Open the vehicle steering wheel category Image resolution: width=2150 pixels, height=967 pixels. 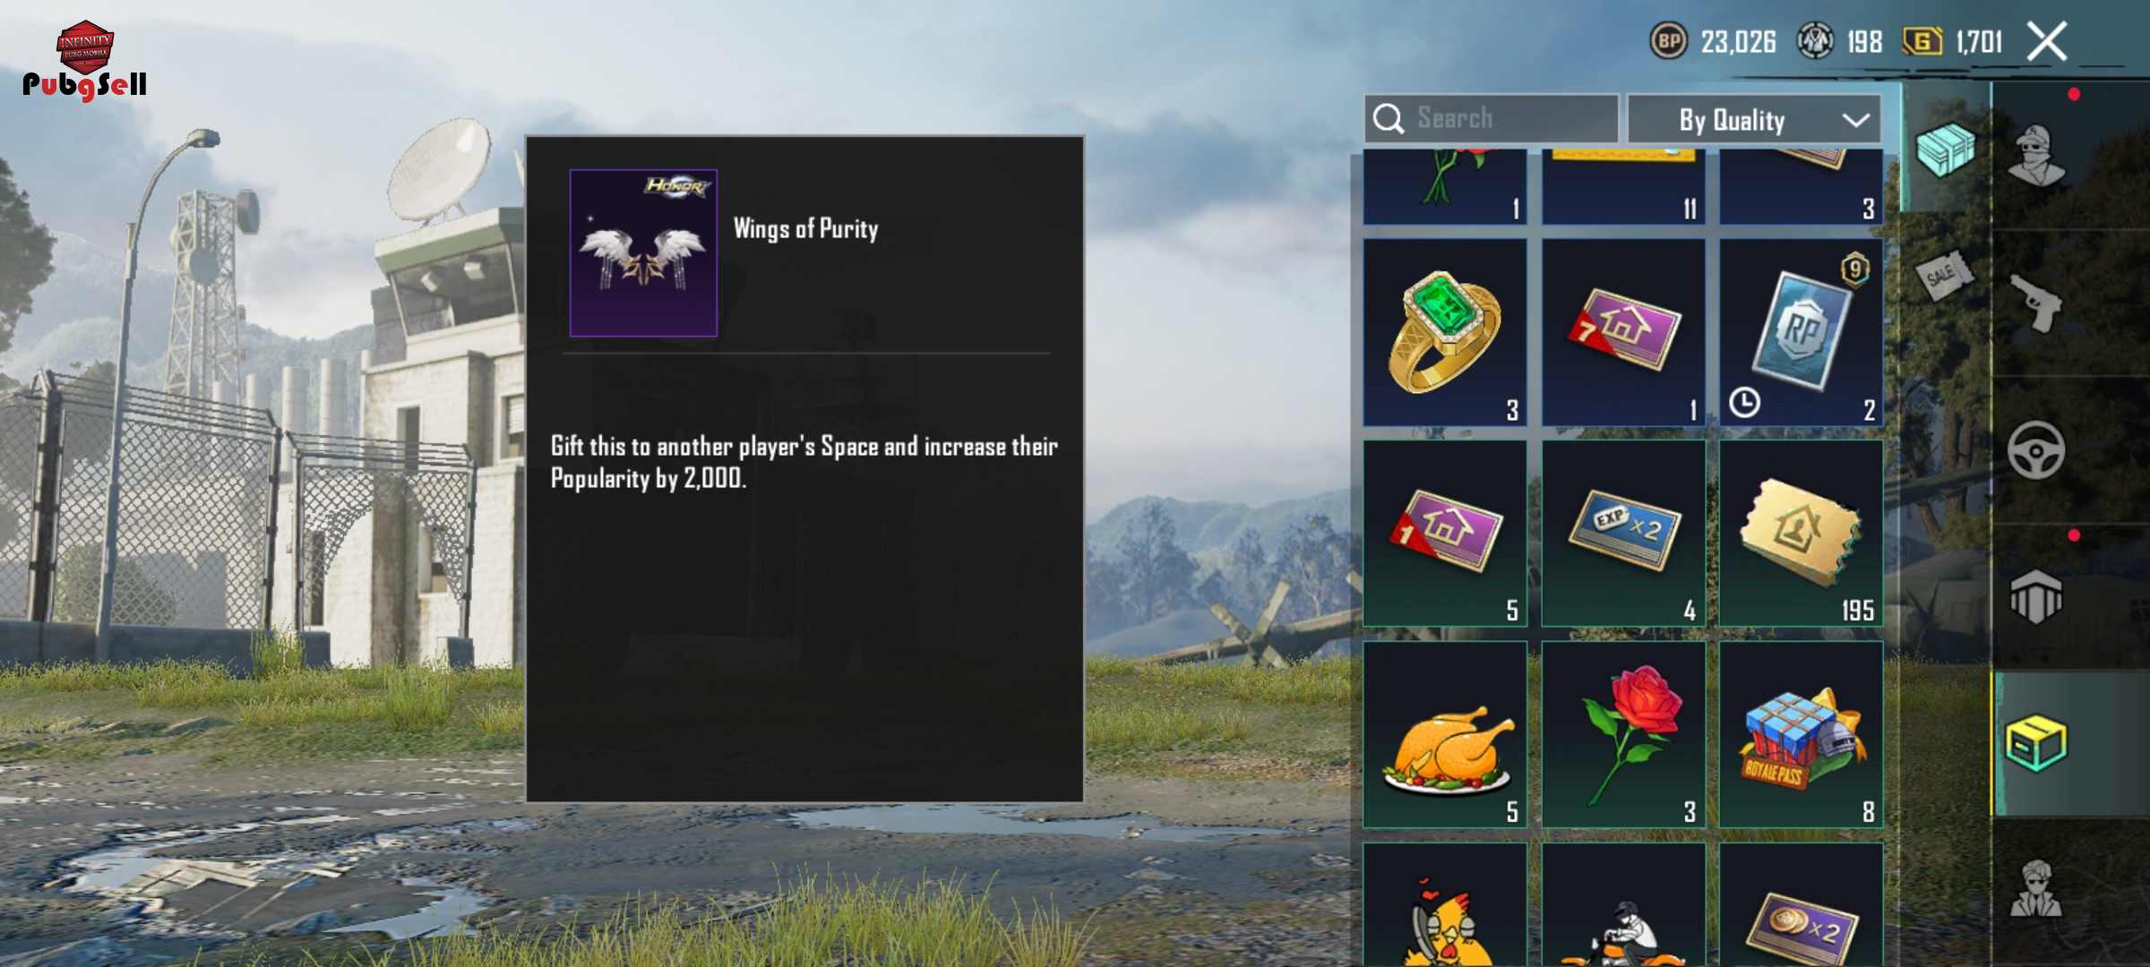(x=2035, y=449)
